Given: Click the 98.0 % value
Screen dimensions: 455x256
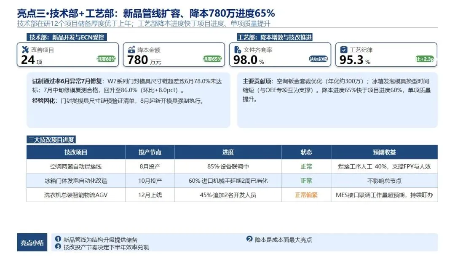Looking at the screenshot, I should pos(249,60).
